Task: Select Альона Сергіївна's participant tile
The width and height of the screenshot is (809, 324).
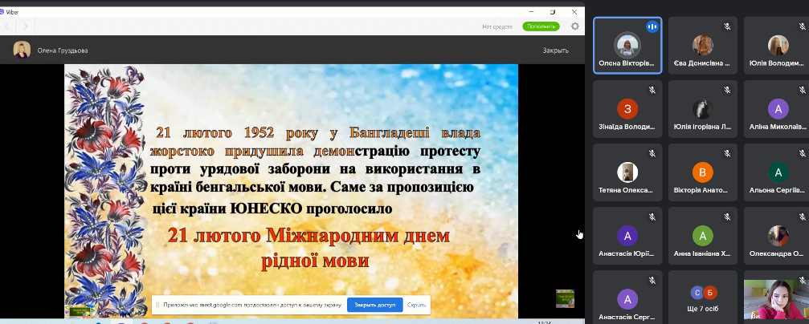Action: click(x=776, y=172)
